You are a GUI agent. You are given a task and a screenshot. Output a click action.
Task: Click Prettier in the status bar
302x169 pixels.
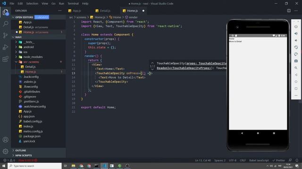point(278,160)
